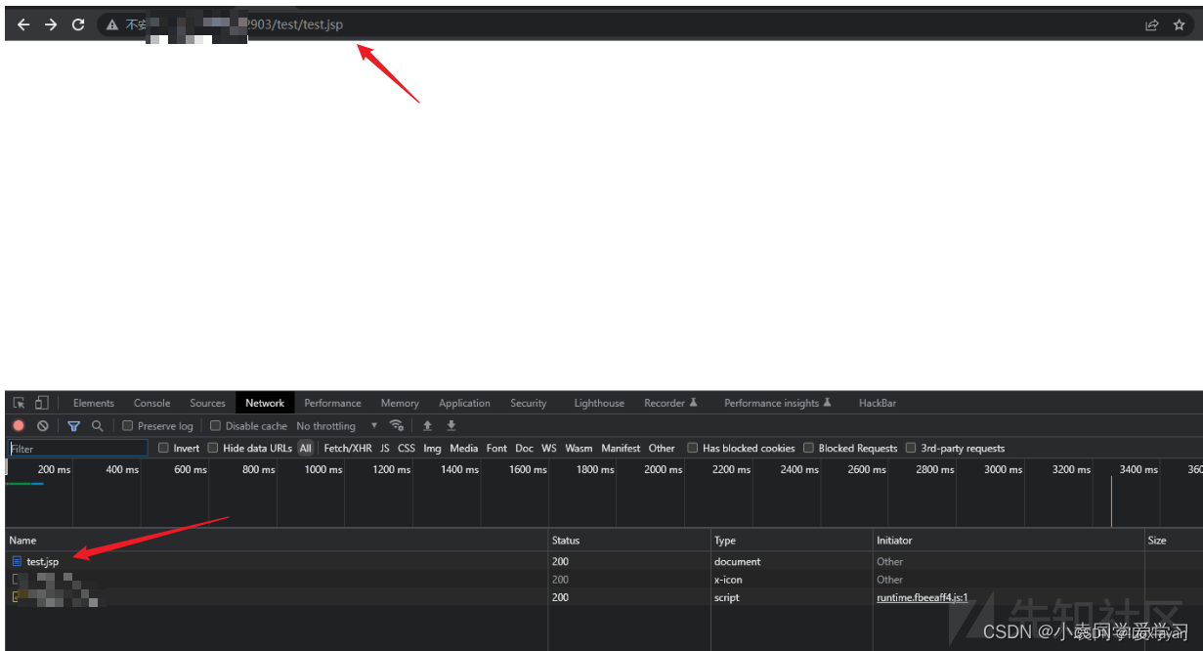Switch to the Recorder tab

[670, 403]
